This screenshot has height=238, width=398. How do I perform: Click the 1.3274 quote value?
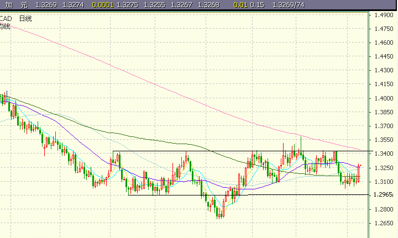(73, 5)
